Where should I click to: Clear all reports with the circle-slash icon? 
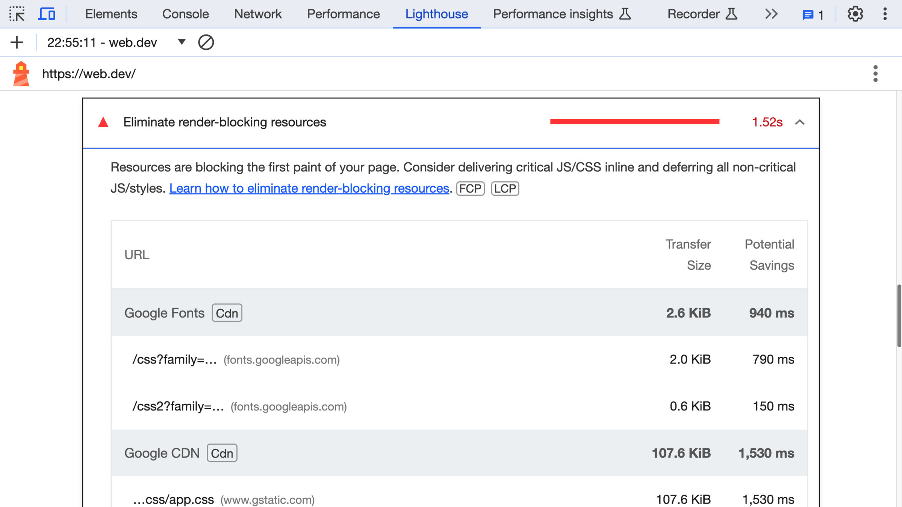206,42
